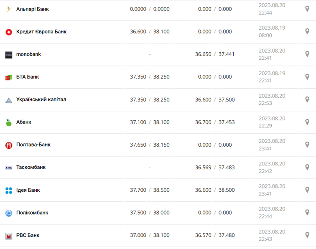This screenshot has height=249, width=316.
Task: Open the location pin for monobank
Action: [307, 54]
